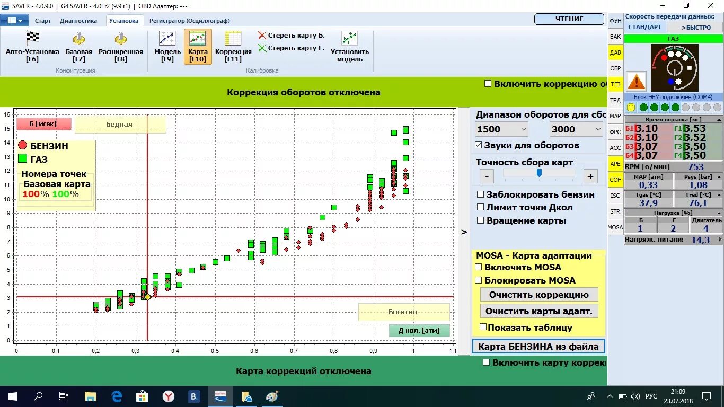
Task: Select Установка ribbon tab
Action: click(x=123, y=21)
